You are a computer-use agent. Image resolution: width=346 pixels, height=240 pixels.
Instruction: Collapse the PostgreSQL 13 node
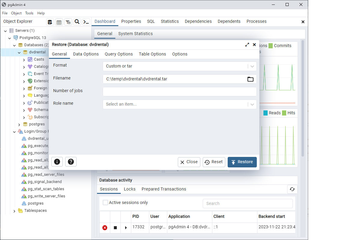(x=10, y=38)
